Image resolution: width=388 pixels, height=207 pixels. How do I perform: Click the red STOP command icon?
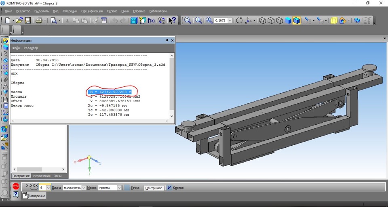(16, 186)
